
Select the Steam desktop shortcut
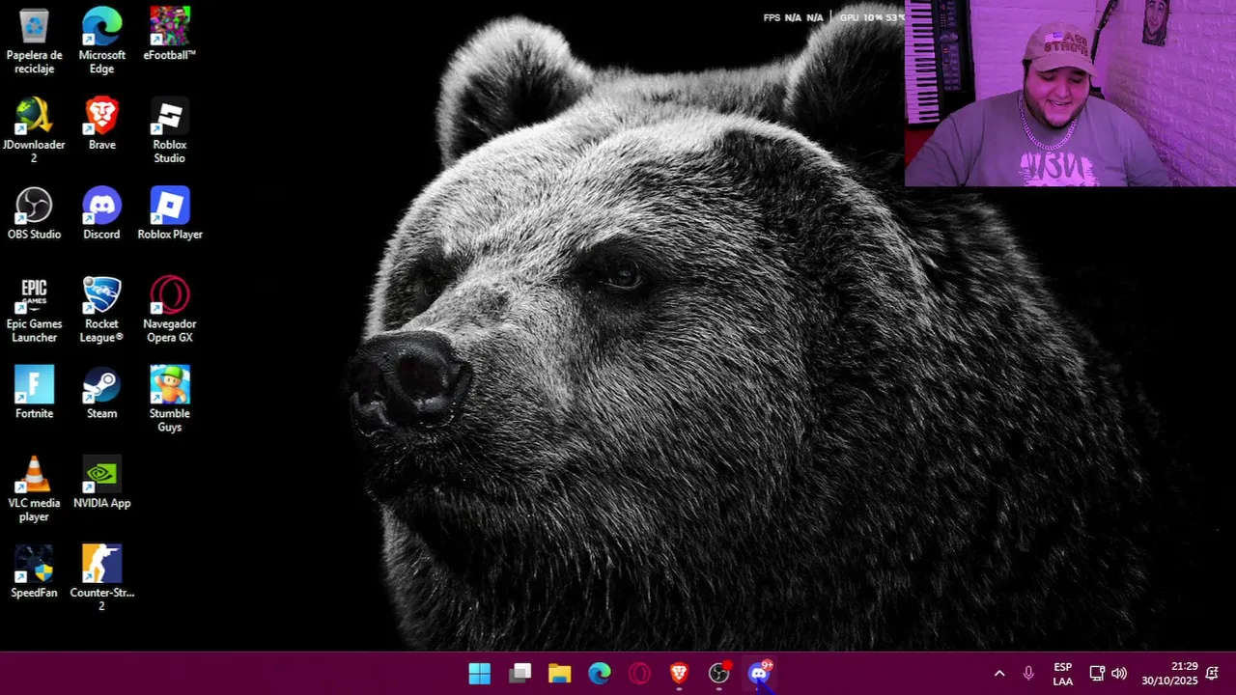101,393
